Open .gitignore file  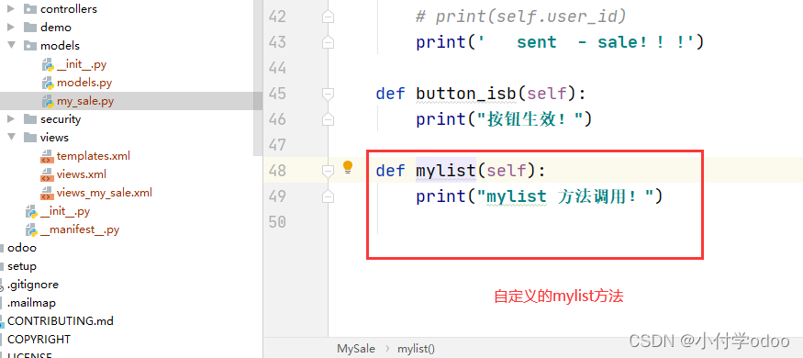pos(33,285)
